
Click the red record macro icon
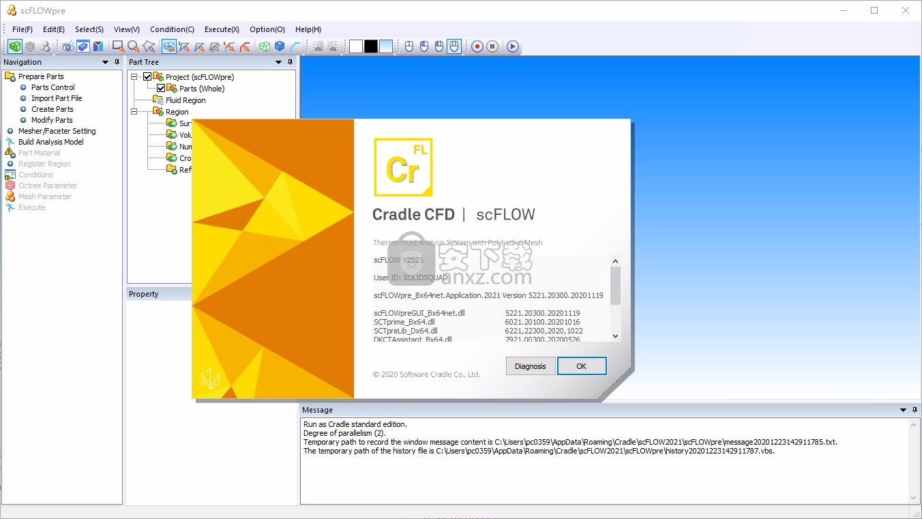click(477, 46)
